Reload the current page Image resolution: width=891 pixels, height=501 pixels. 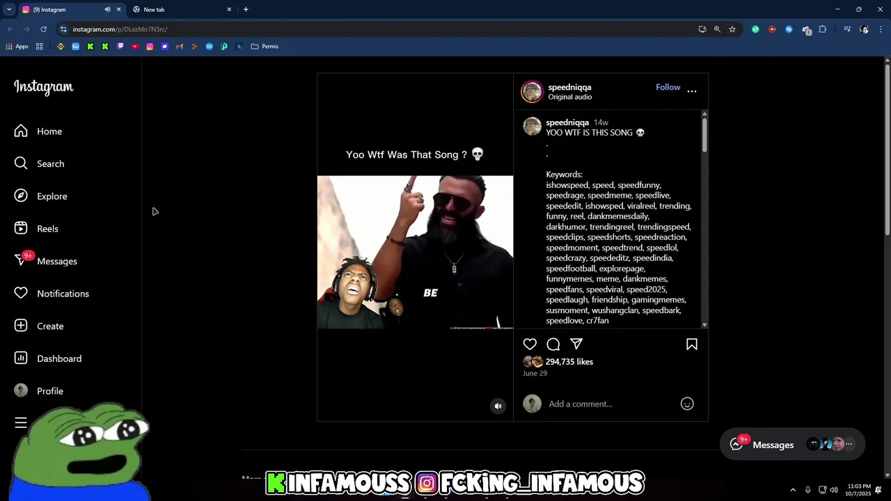pos(43,29)
